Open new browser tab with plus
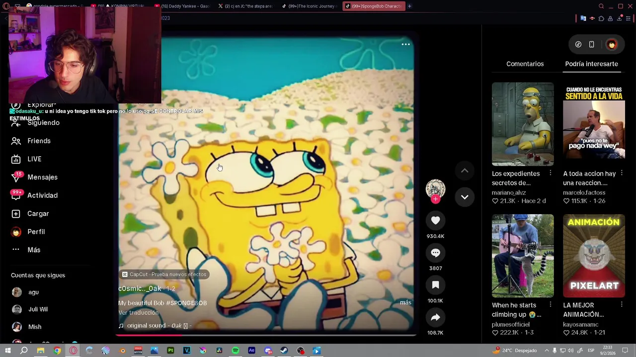This screenshot has width=636, height=357. [409, 6]
